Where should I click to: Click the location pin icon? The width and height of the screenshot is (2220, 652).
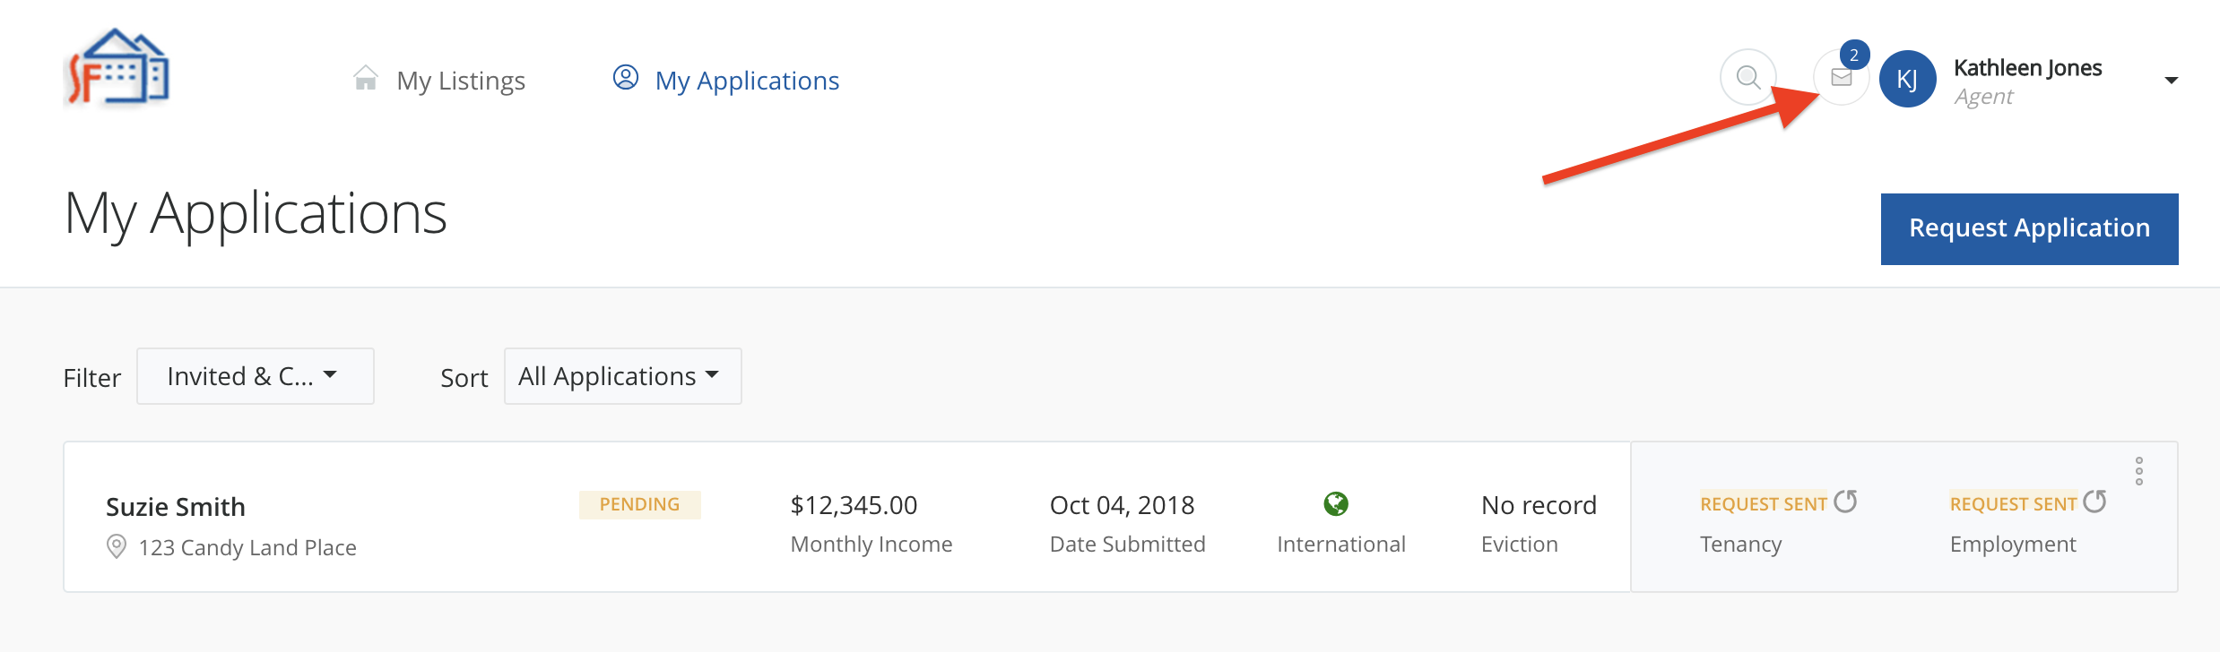tap(117, 546)
